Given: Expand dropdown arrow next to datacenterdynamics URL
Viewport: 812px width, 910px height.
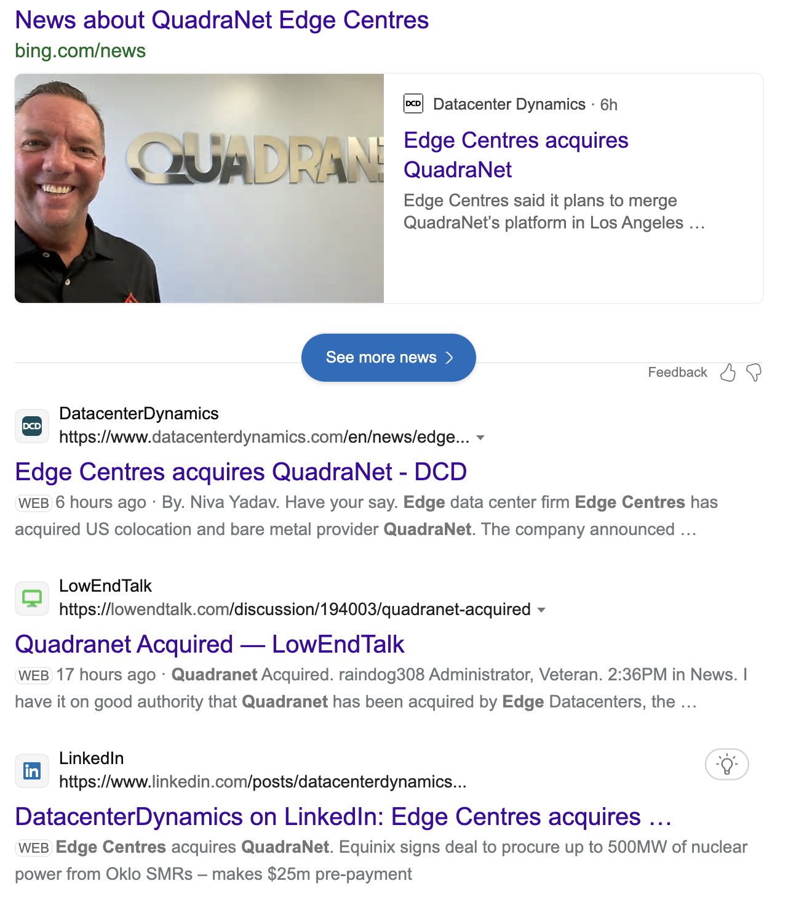Looking at the screenshot, I should pos(481,438).
